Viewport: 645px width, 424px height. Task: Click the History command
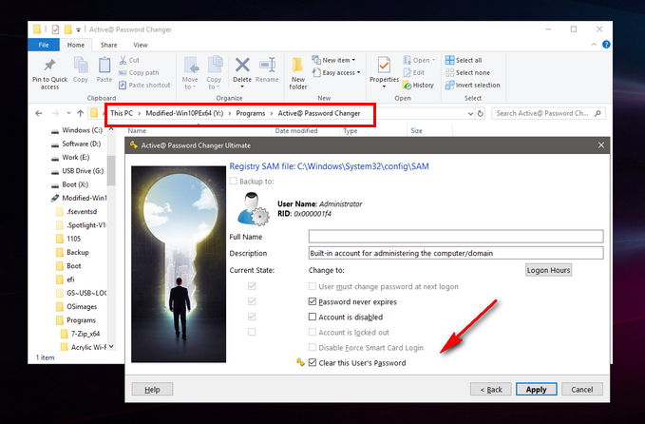[x=418, y=86]
